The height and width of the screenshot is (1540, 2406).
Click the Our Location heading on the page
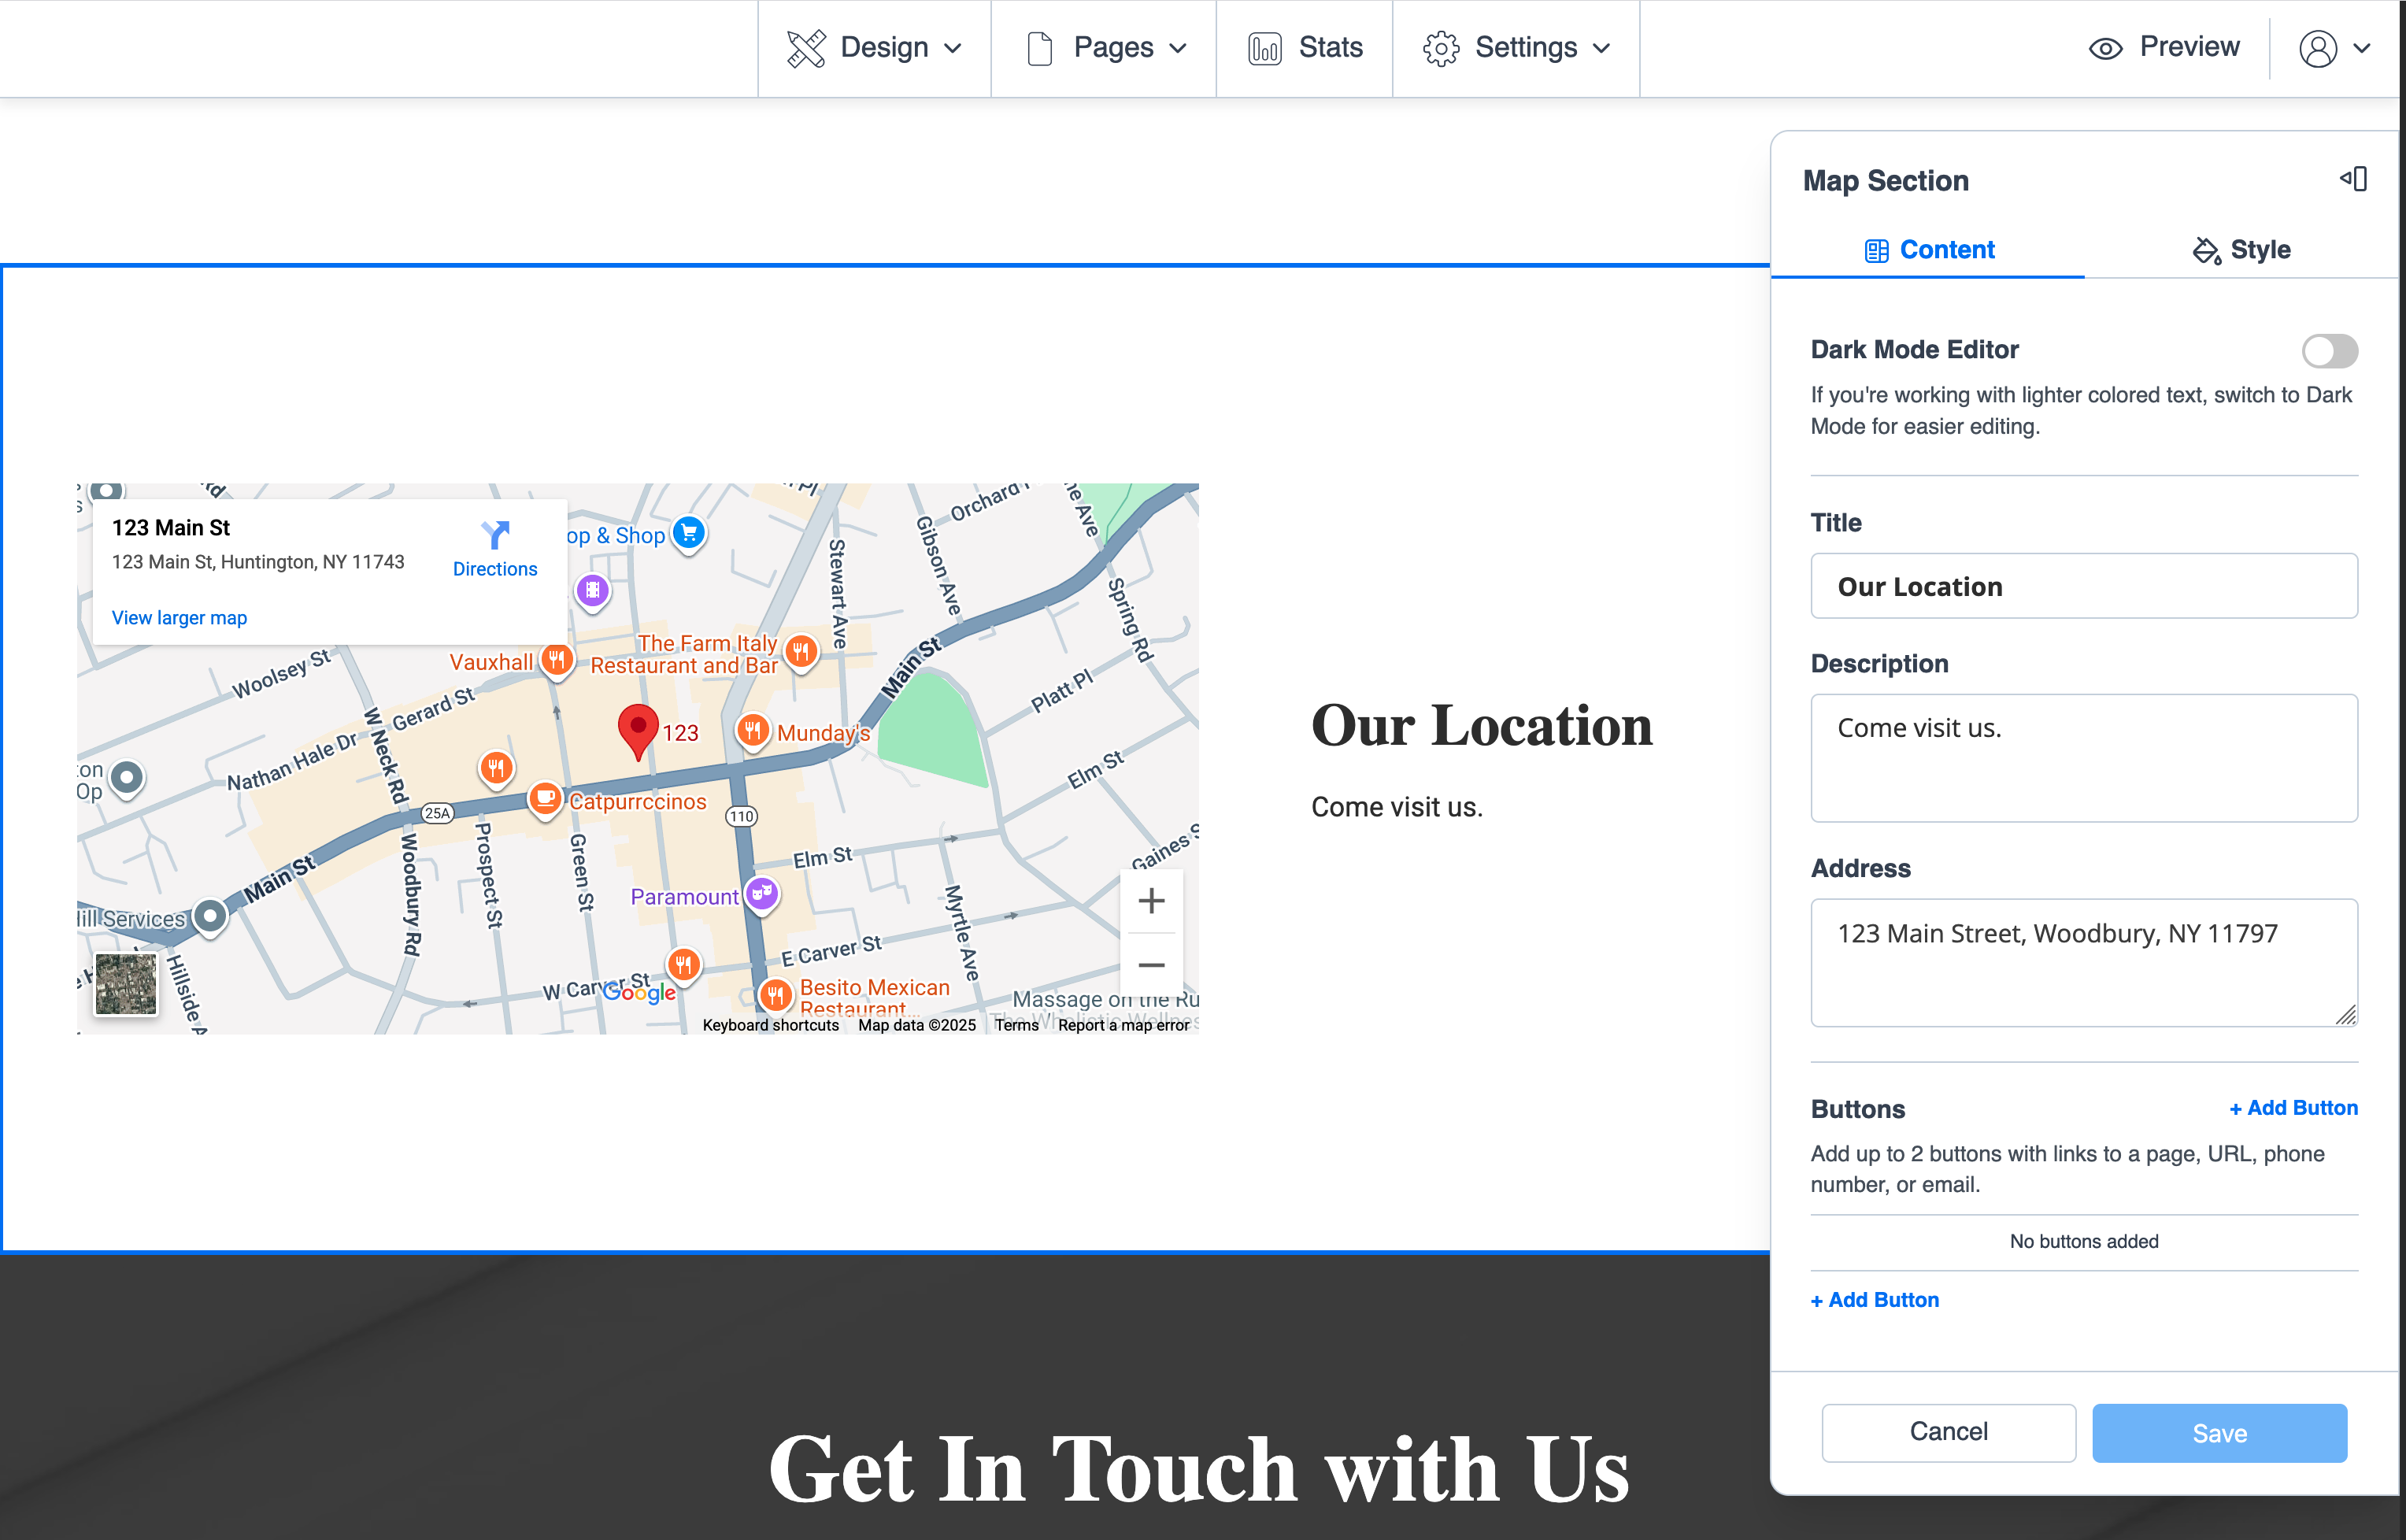pos(1481,725)
